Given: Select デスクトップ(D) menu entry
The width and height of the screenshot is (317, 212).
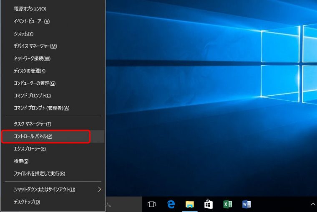Looking at the screenshot, I should click(53, 202).
